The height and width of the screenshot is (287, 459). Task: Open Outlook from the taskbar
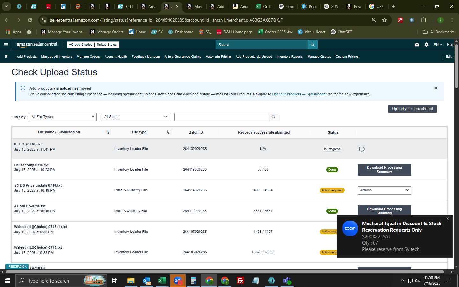(x=147, y=281)
